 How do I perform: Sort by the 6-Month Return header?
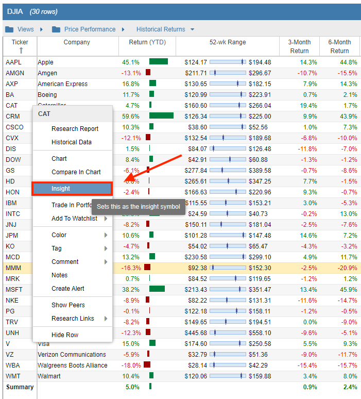click(x=339, y=46)
